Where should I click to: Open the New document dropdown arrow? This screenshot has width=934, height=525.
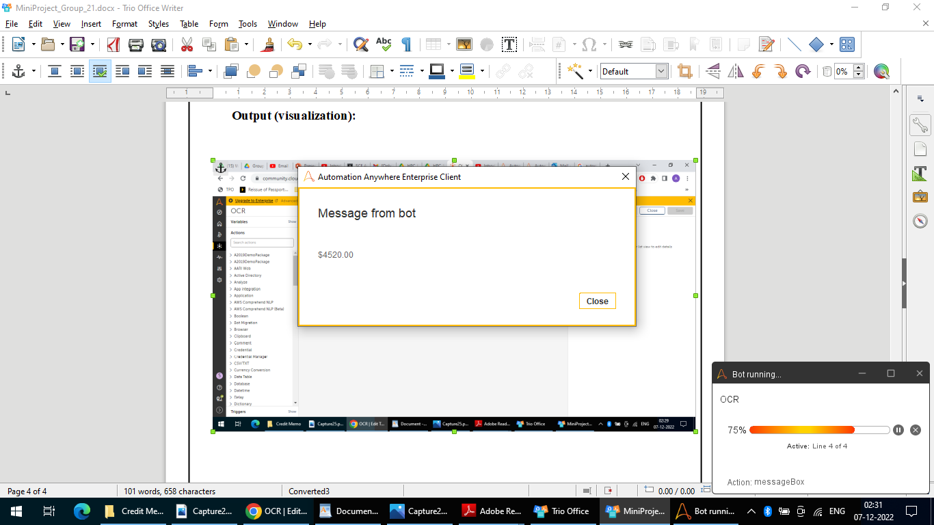(32, 44)
